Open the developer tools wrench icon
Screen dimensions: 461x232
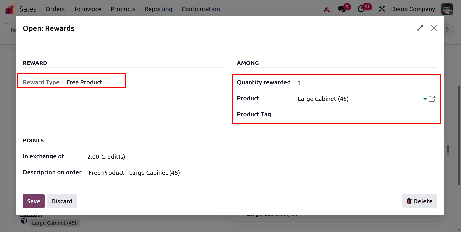point(382,9)
